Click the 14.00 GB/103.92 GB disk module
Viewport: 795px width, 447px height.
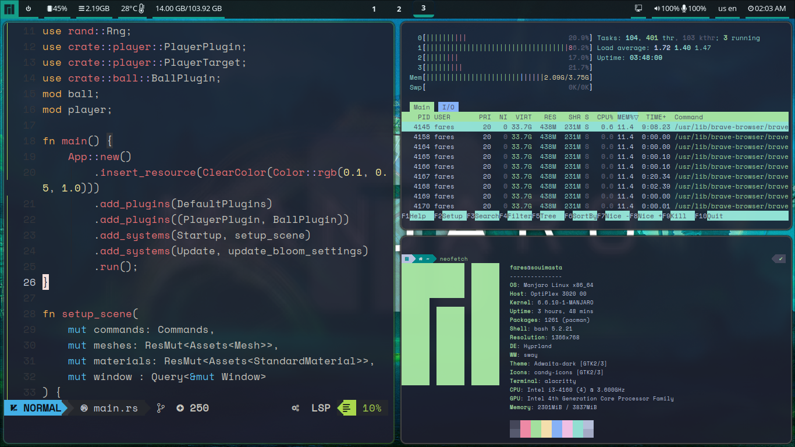pos(189,9)
